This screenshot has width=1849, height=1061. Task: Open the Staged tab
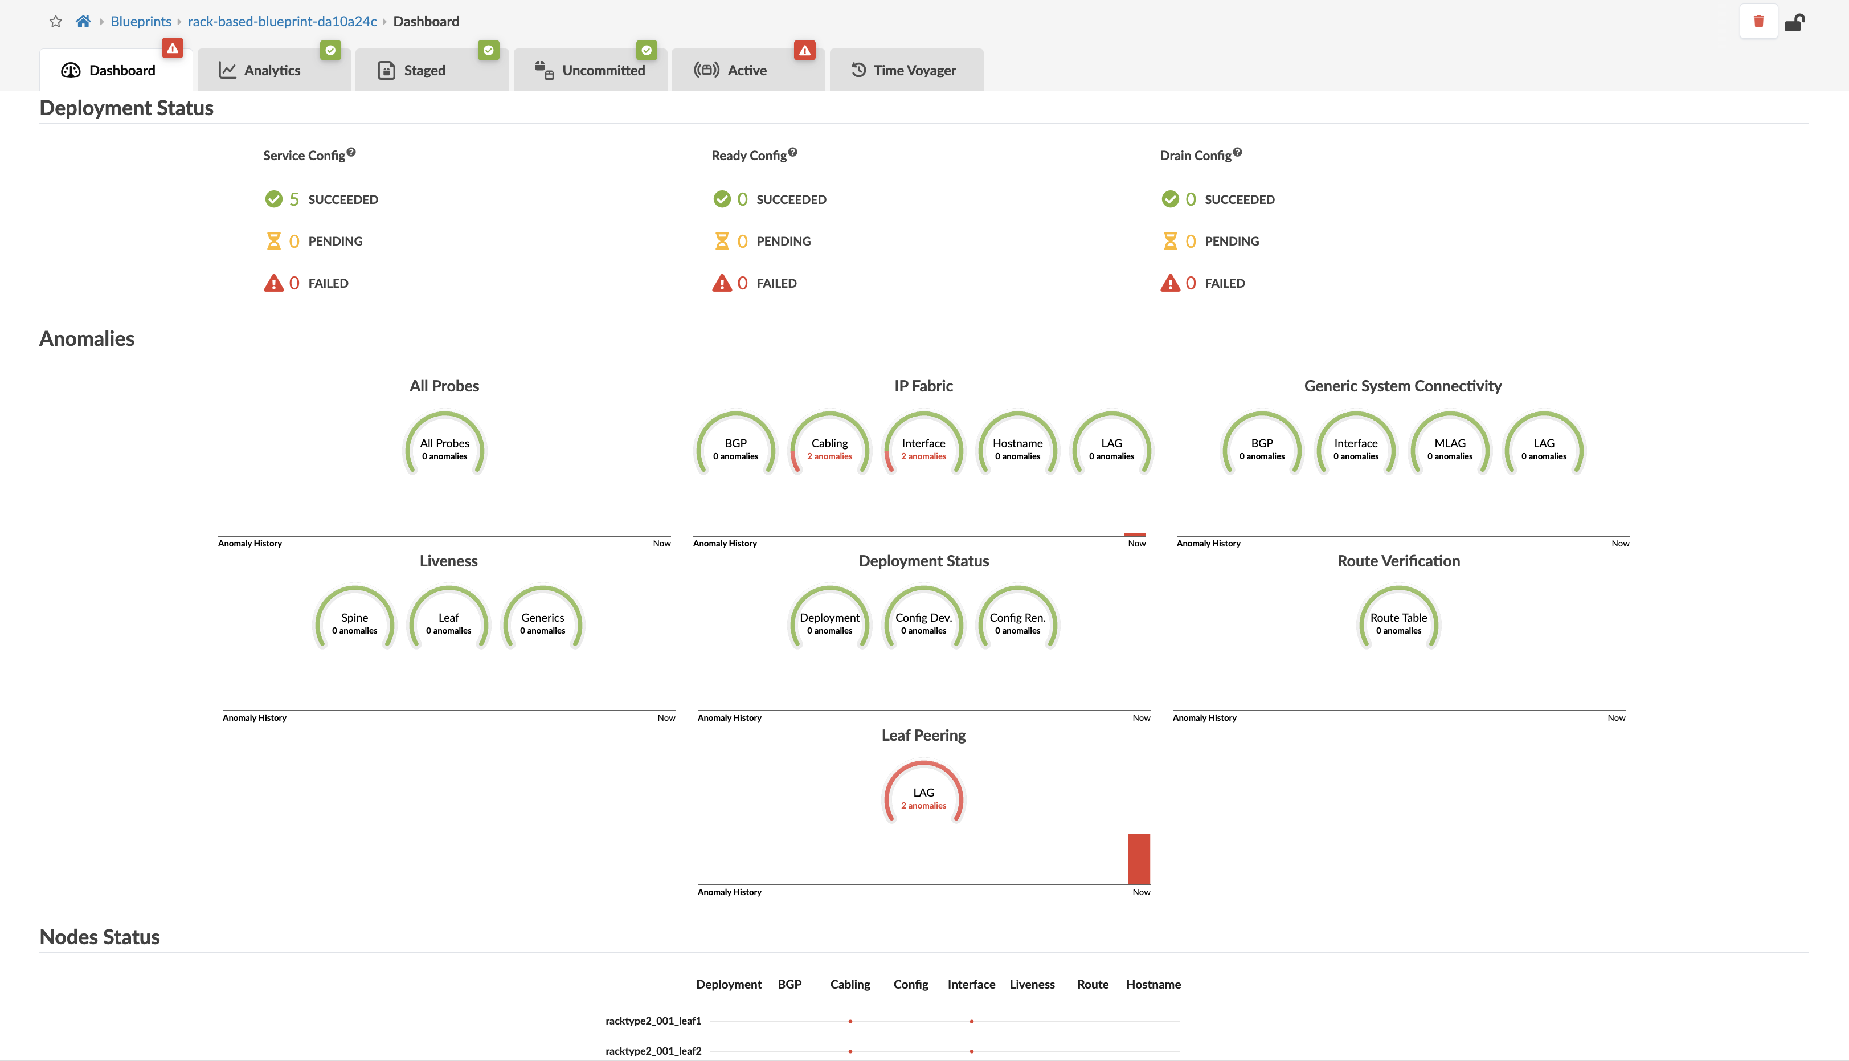pyautogui.click(x=424, y=71)
